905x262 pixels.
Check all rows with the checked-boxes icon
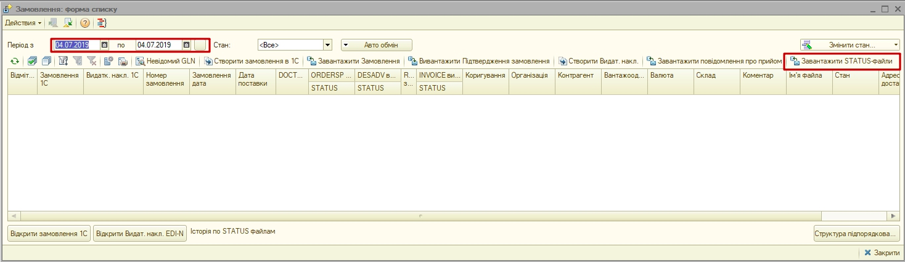coord(32,61)
